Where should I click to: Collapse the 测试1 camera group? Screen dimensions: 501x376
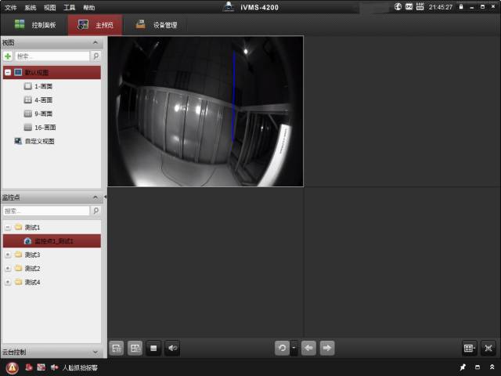8,227
